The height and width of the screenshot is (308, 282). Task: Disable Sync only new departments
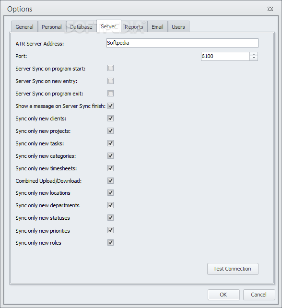pyautogui.click(x=111, y=205)
